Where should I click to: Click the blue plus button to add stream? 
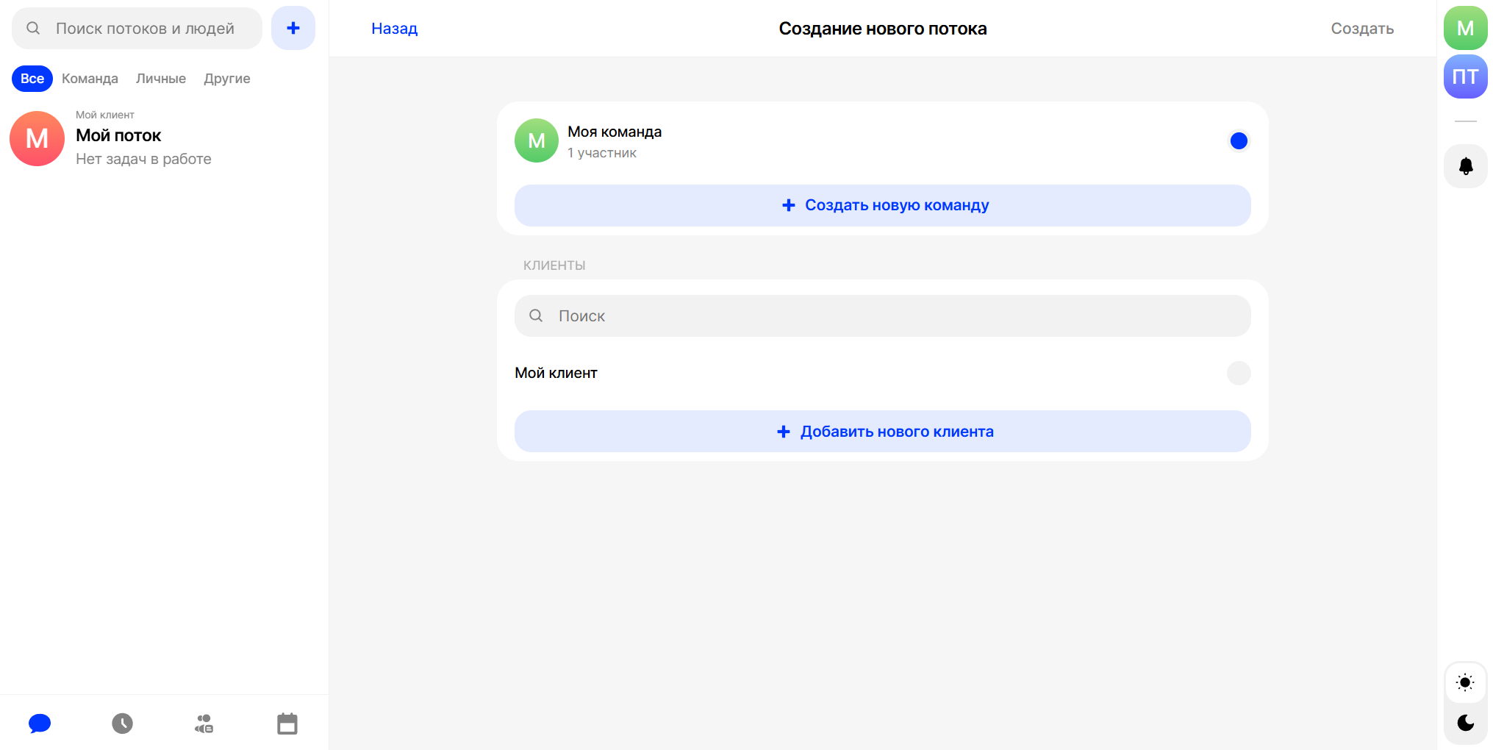[x=293, y=28]
